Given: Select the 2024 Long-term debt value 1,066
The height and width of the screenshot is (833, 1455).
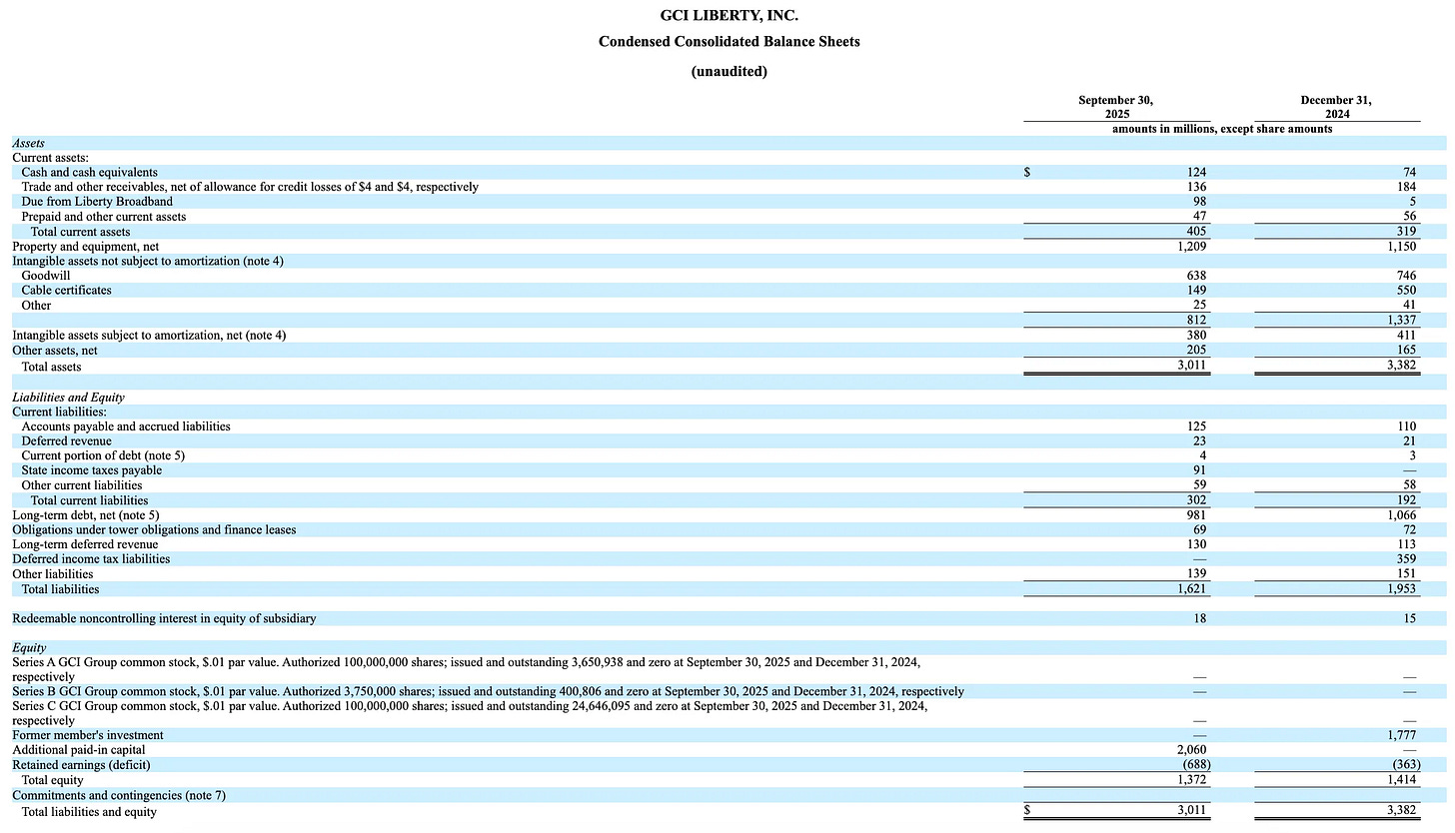Looking at the screenshot, I should [x=1402, y=514].
